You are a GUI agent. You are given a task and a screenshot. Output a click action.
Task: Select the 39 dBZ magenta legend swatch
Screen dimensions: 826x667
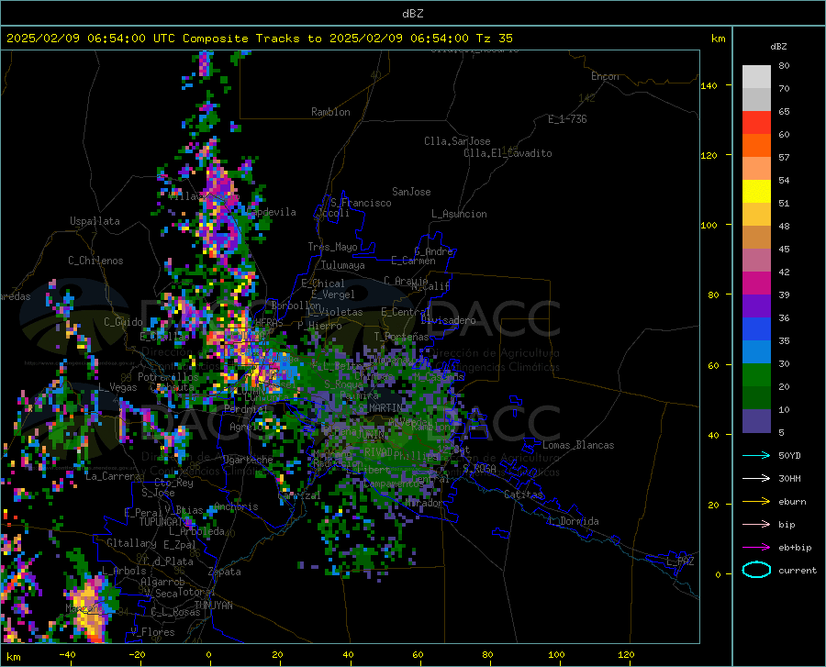[756, 283]
